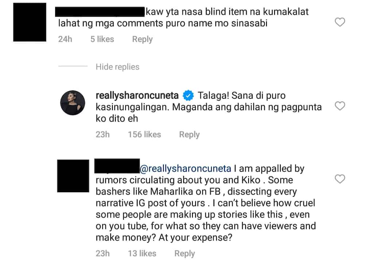Screen dimensions: 365x266
Task: Reply to reallysharoncuneta's comment
Action: 189,135
